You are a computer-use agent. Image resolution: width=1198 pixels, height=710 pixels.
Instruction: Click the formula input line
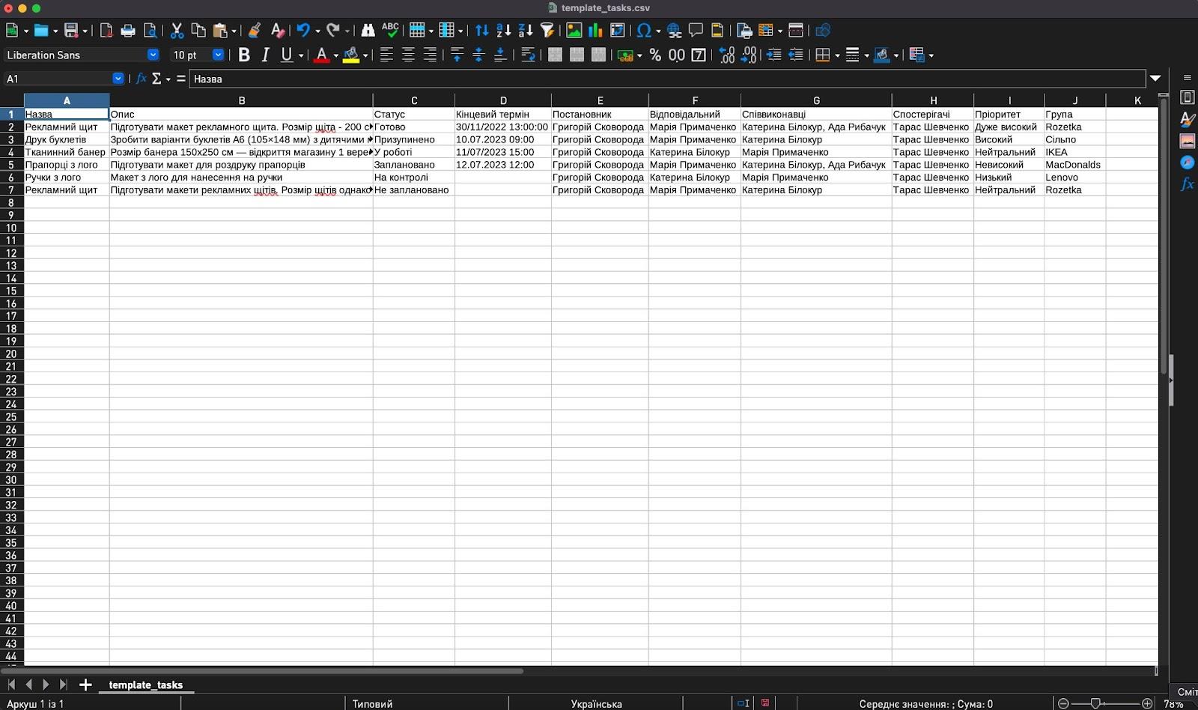(x=666, y=79)
